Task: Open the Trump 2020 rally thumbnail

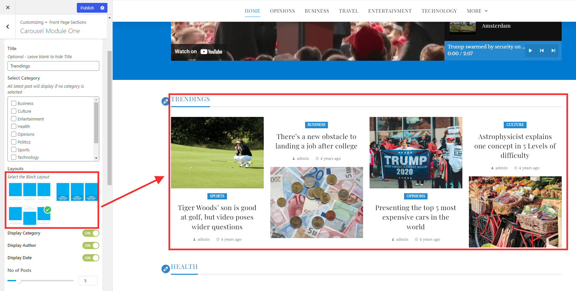Action: pyautogui.click(x=416, y=153)
